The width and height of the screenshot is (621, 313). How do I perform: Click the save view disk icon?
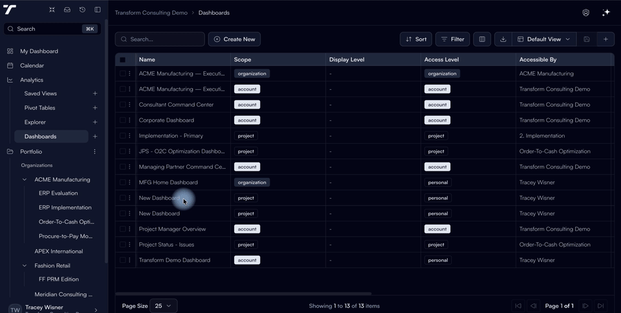click(587, 39)
